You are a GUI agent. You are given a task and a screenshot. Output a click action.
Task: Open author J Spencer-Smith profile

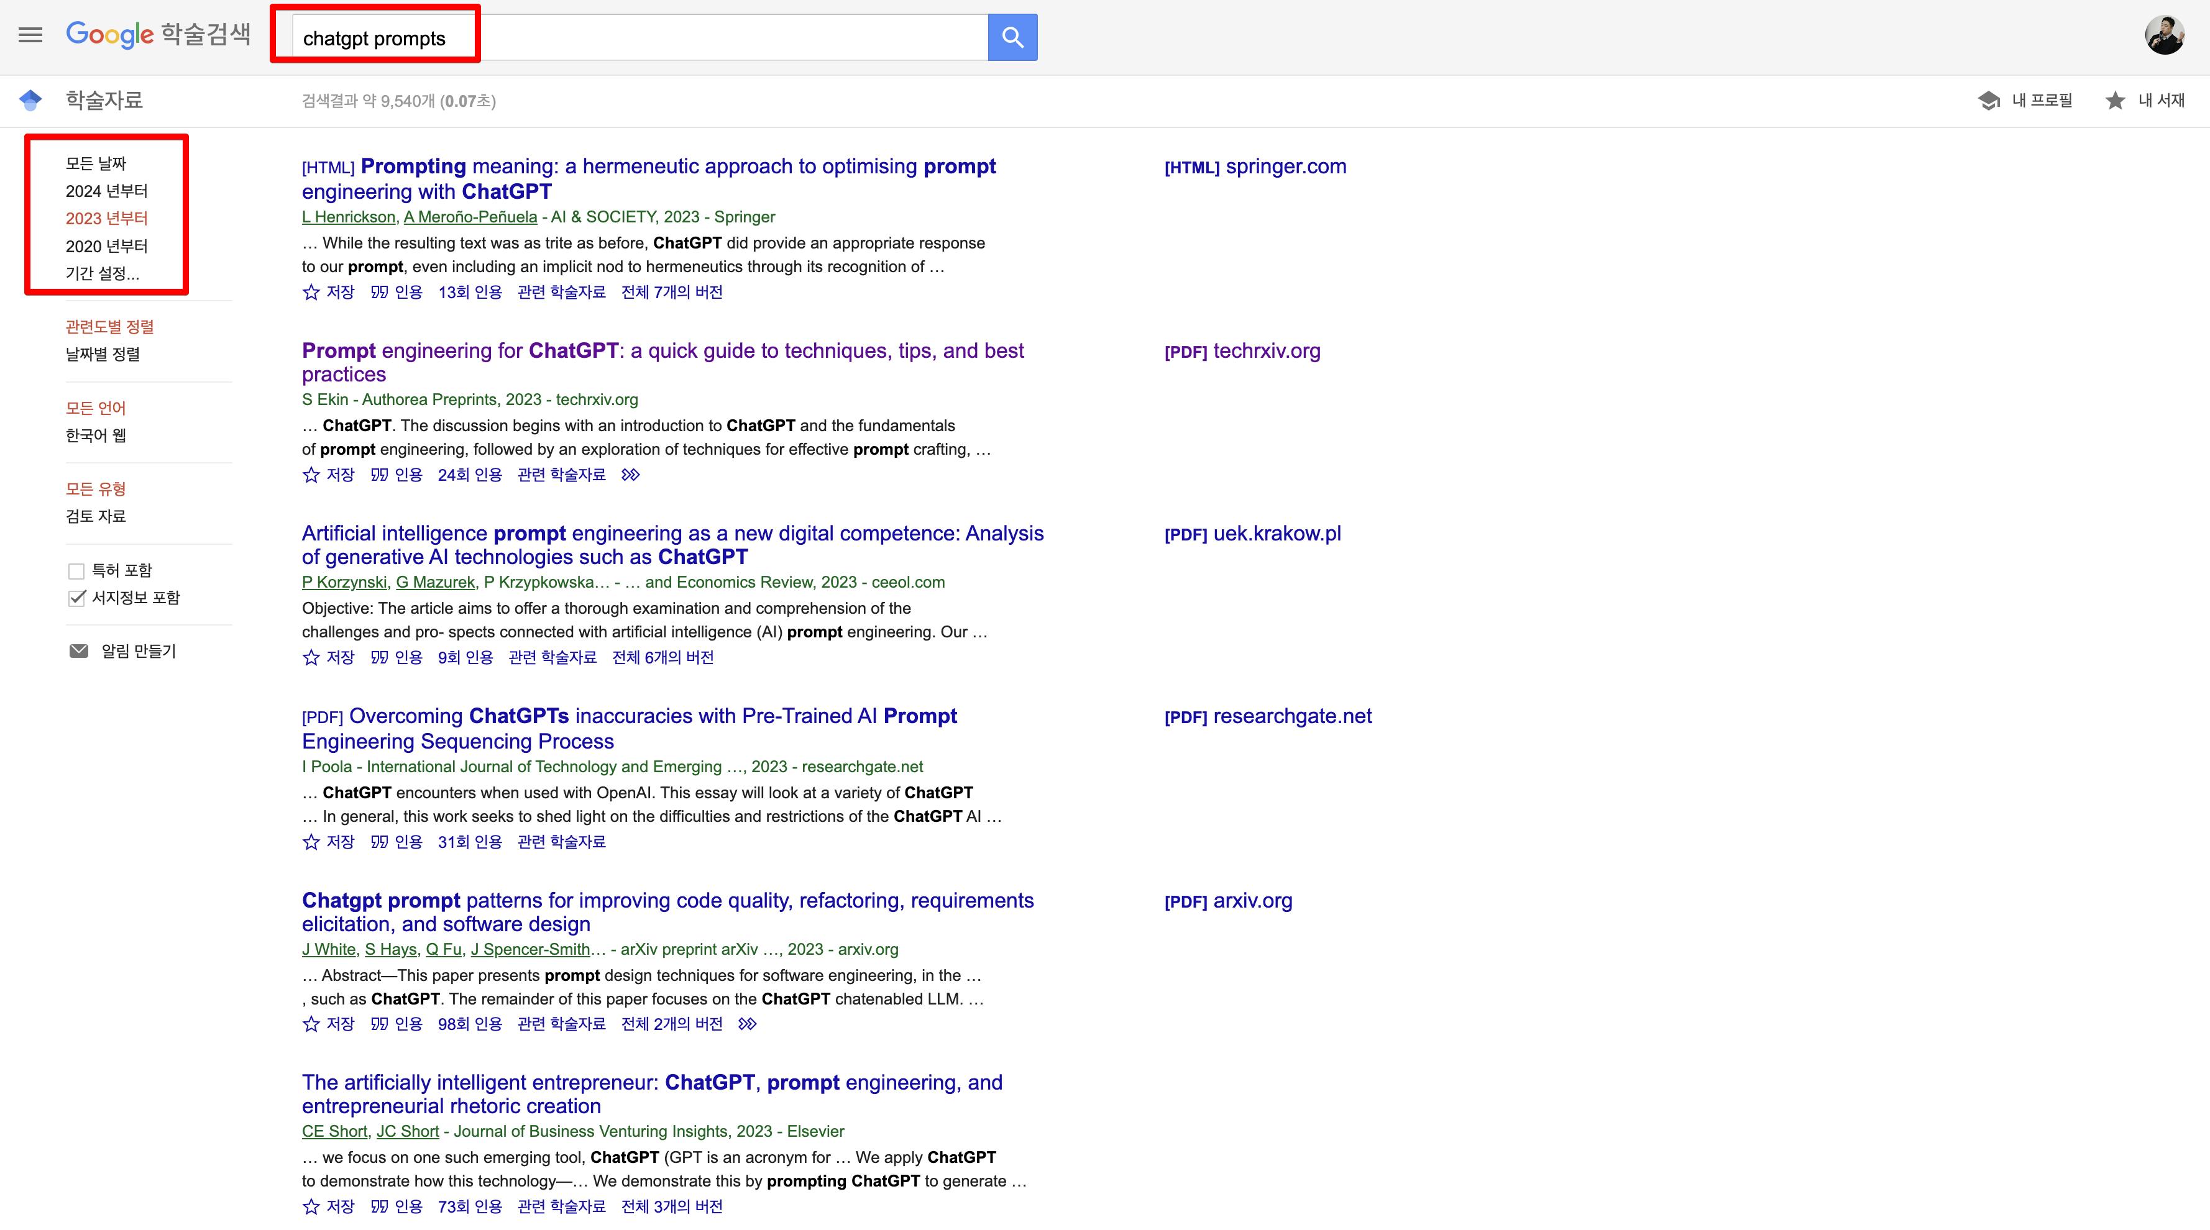(530, 949)
